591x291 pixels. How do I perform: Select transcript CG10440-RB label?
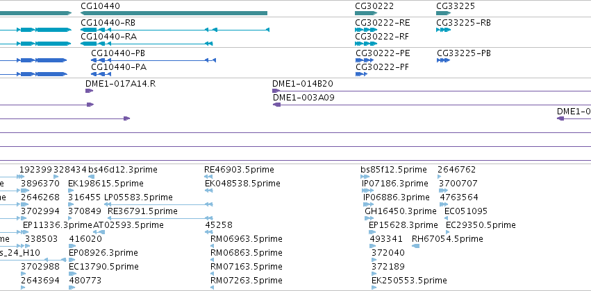click(x=108, y=23)
